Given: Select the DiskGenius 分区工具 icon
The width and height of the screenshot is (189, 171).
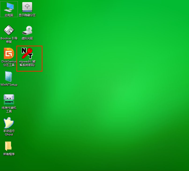Looking at the screenshot, I should pyautogui.click(x=9, y=53).
